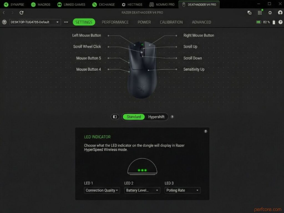The height and width of the screenshot is (213, 284).
Task: Toggle the sidebar panel icon beside Standard
Action: click(115, 117)
